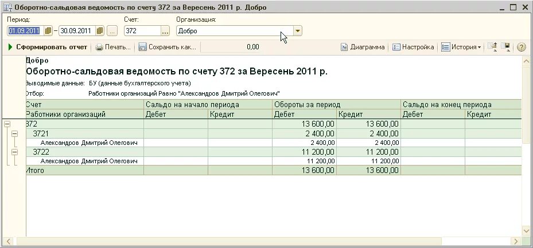The height and width of the screenshot is (248, 533).
Task: Select the 3722 row label
Action: click(41, 152)
